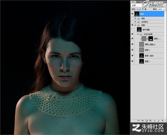
Task: Expand the 合成部分 group triangle
Action: [135, 22]
